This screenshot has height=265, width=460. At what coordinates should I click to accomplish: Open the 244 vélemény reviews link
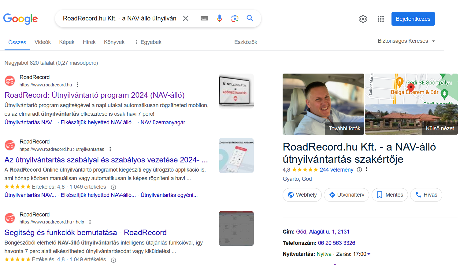[x=336, y=170]
